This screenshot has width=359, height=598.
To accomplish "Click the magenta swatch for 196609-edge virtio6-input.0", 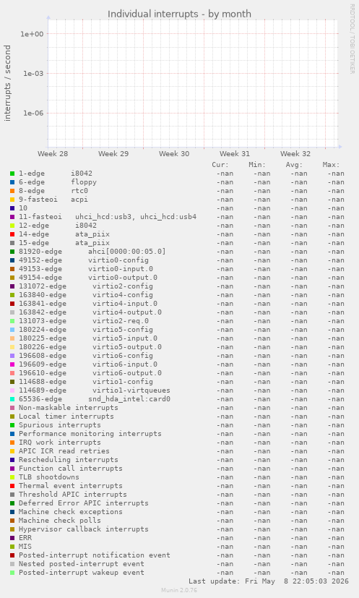I will tap(12, 364).
